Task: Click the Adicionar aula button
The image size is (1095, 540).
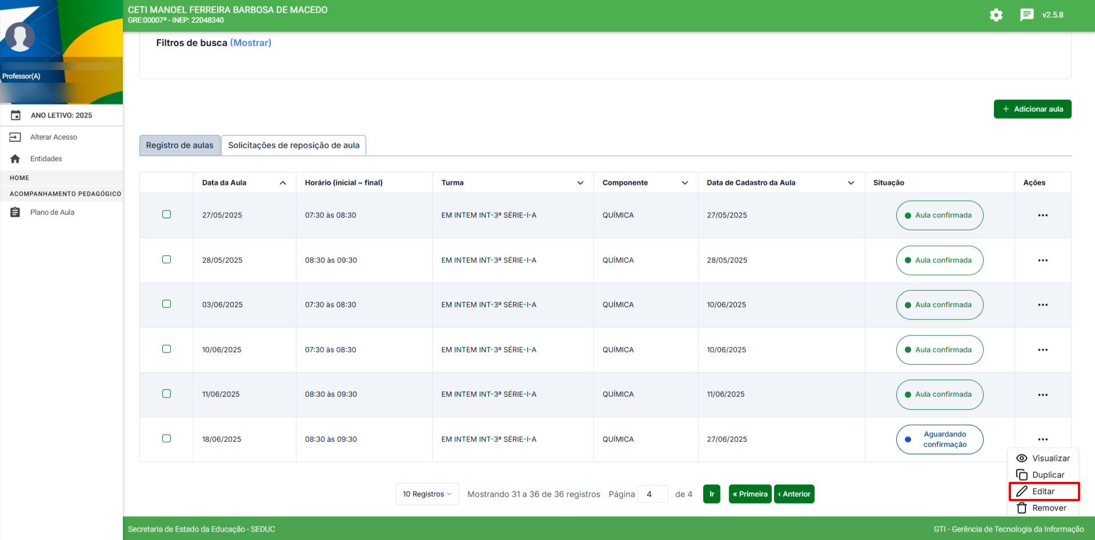Action: pos(1032,109)
